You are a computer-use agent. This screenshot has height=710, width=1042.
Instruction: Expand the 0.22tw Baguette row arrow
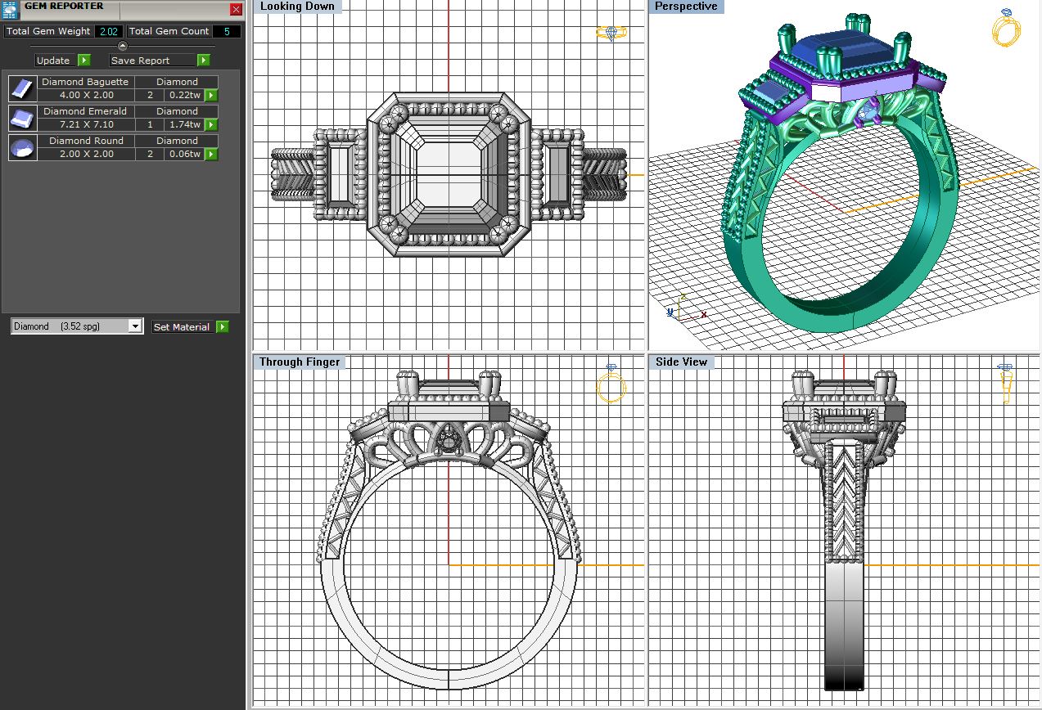(x=211, y=95)
